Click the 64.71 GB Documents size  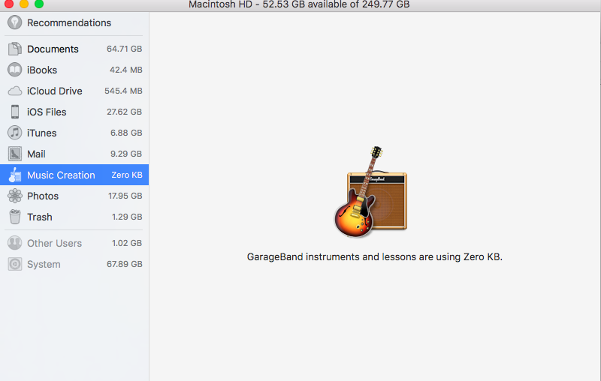click(x=124, y=49)
